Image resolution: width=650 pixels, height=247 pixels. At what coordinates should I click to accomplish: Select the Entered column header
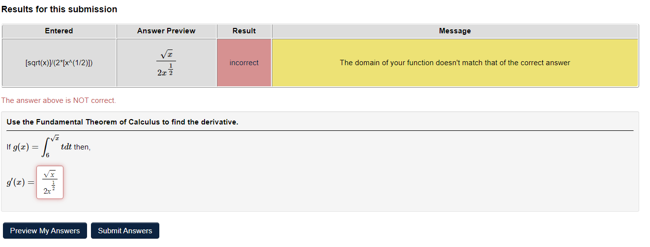[59, 31]
